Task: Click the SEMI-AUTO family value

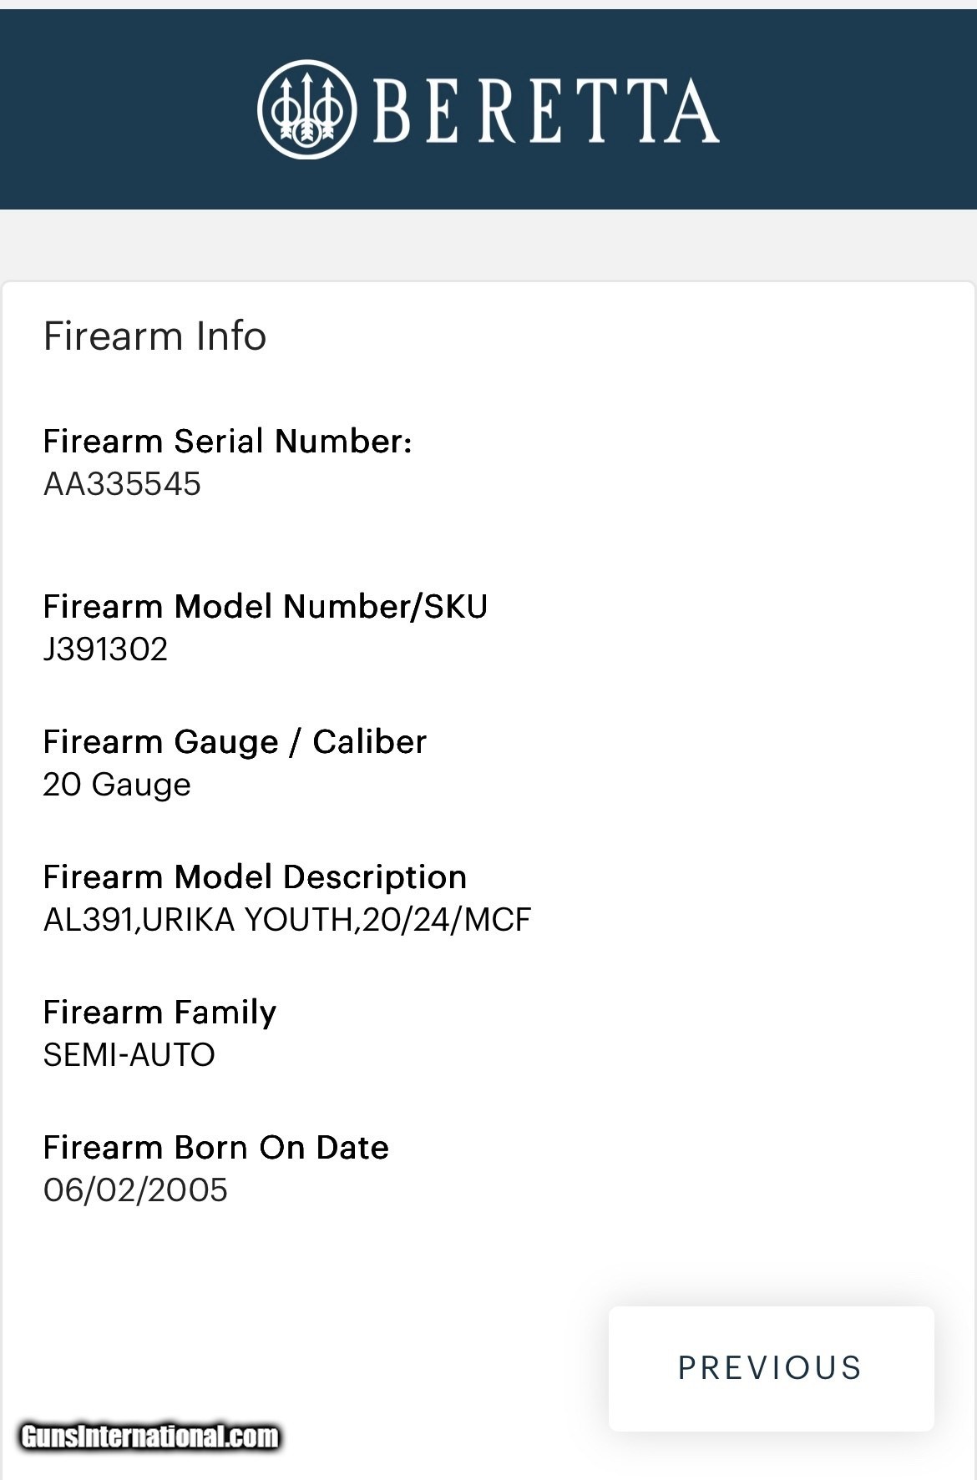Action: (x=129, y=1055)
